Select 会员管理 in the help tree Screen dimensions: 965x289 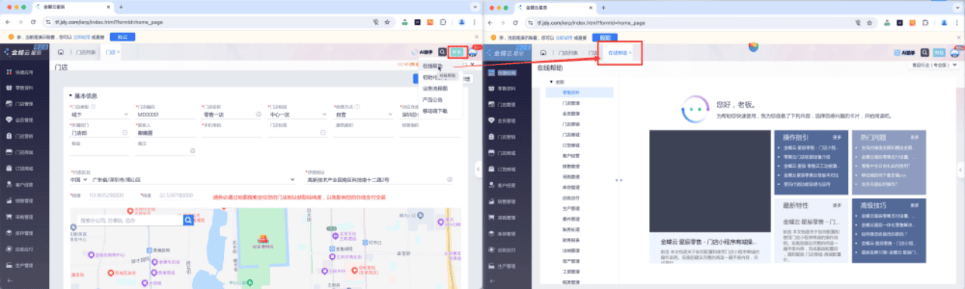click(571, 113)
